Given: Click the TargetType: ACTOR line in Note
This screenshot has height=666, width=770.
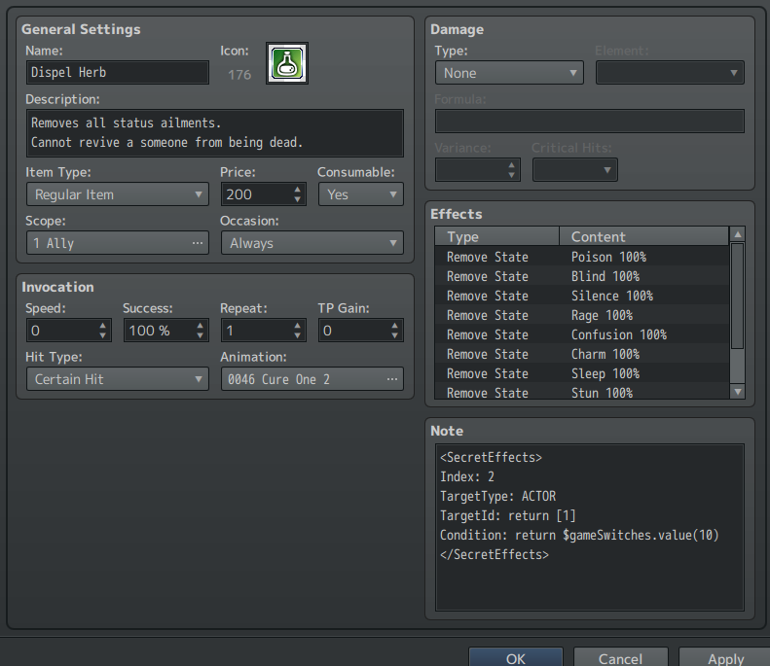Looking at the screenshot, I should point(498,496).
